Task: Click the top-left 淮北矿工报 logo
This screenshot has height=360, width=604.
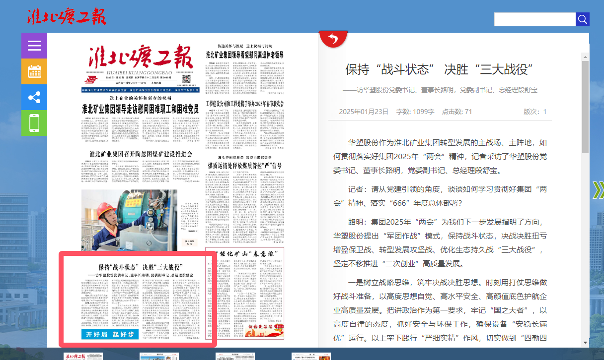Action: 67,17
